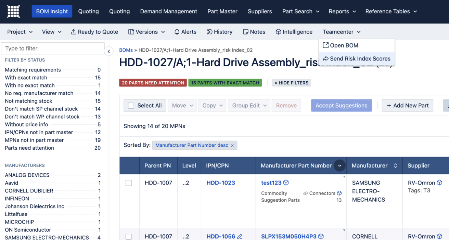This screenshot has width=449, height=244.
Task: Check the HDD-1056 row checkbox
Action: pos(129,237)
